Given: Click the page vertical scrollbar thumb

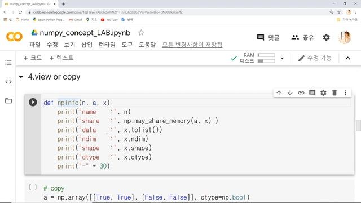Looking at the screenshot, I should pyautogui.click(x=359, y=125).
